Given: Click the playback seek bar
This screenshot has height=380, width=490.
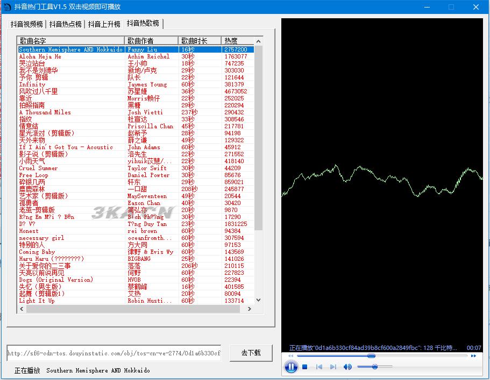Looking at the screenshot, I should pos(382,356).
